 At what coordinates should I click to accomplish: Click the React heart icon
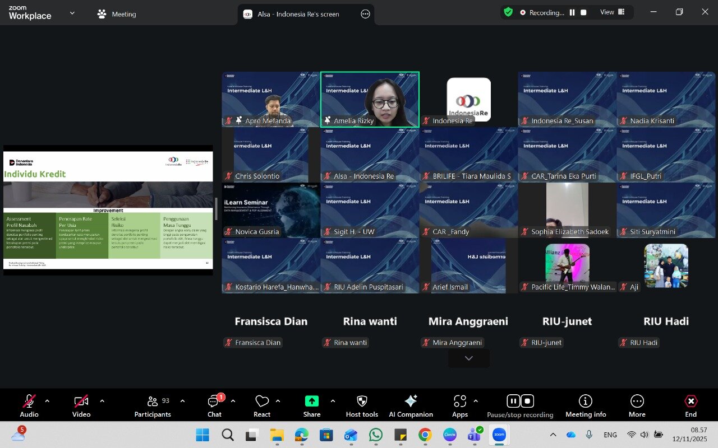[261, 401]
